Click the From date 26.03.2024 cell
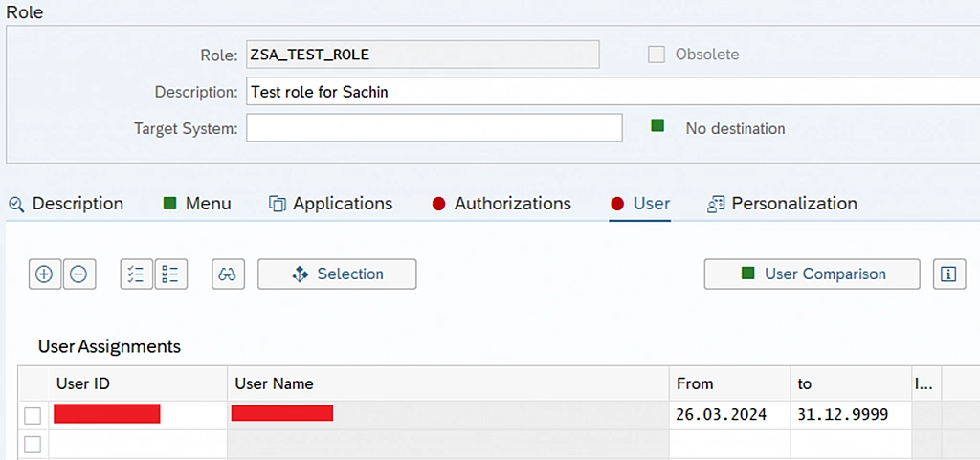The image size is (980, 460). point(730,415)
